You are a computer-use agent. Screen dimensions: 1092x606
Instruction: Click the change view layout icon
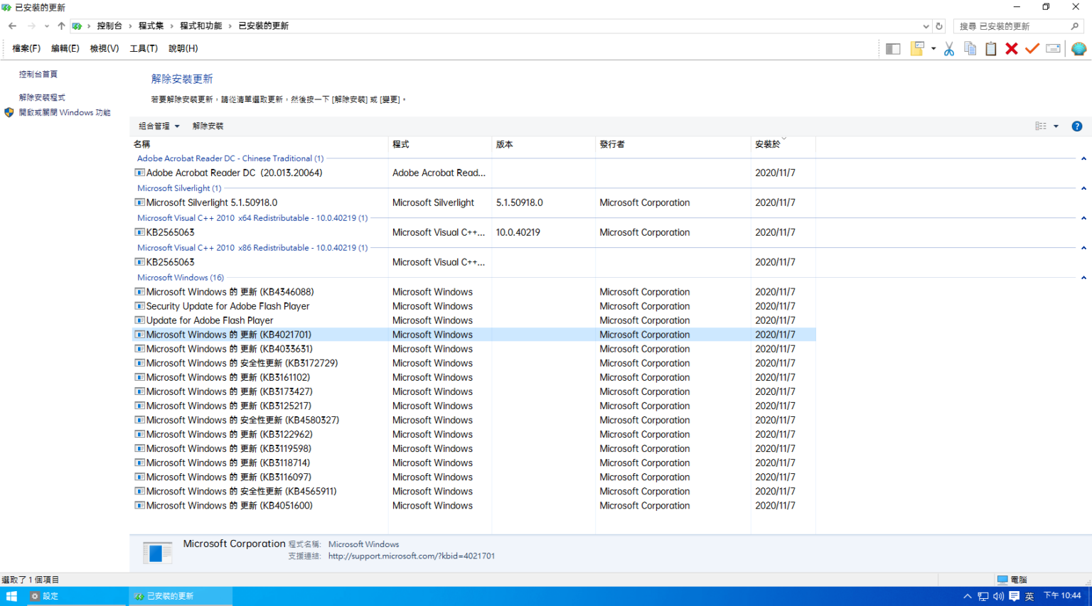(1041, 126)
